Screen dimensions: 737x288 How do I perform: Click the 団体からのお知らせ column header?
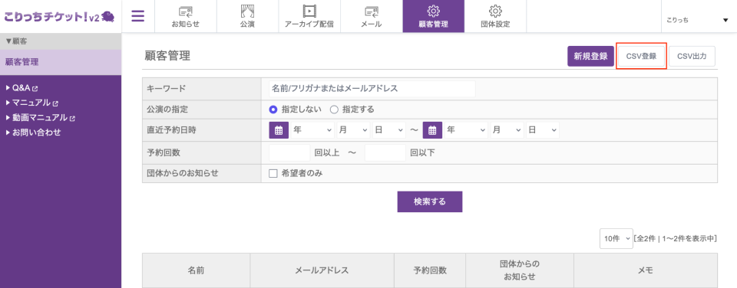520,270
